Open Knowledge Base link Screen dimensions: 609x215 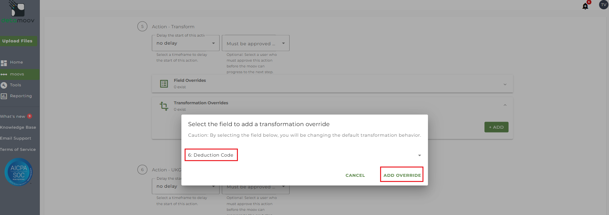coord(18,127)
